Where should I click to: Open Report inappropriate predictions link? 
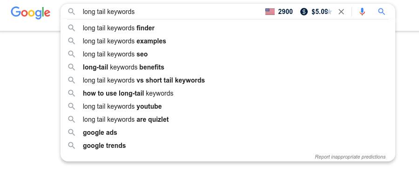(350, 157)
